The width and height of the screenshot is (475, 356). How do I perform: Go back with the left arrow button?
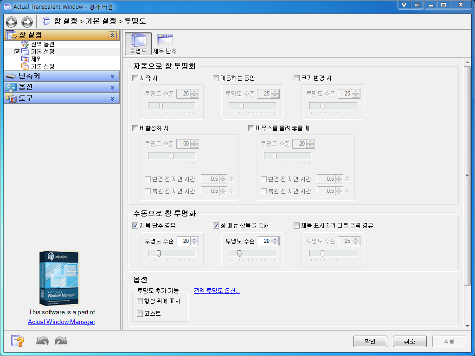click(12, 21)
